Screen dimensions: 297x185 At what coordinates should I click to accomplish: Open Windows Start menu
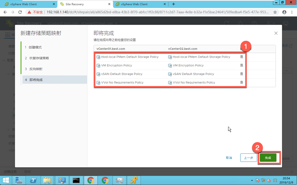coord(6,180)
